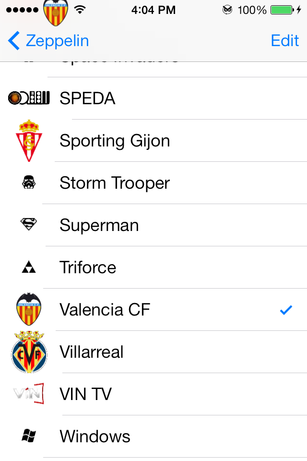Tap the Edit button

point(284,40)
